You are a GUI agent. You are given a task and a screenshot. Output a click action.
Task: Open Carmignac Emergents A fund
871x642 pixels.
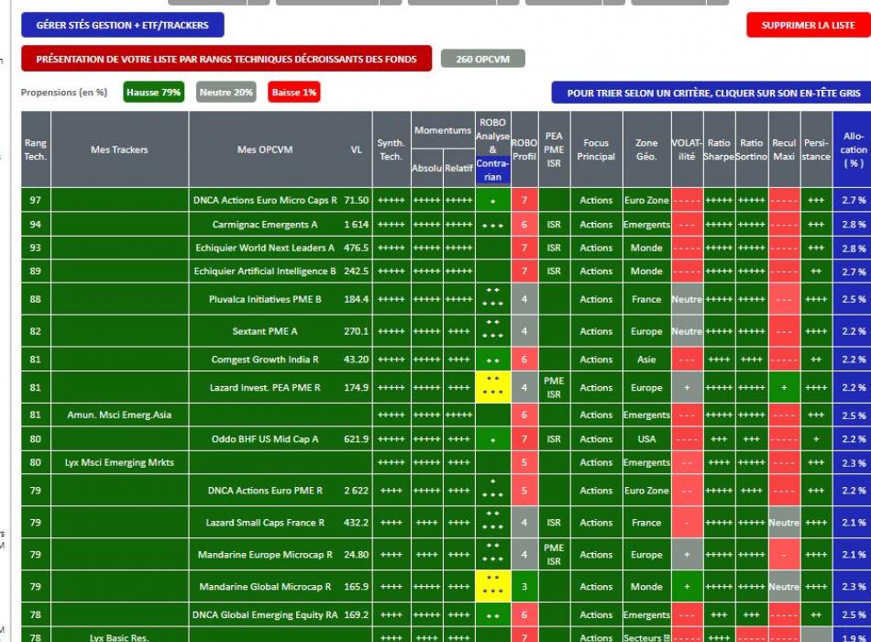(x=265, y=225)
